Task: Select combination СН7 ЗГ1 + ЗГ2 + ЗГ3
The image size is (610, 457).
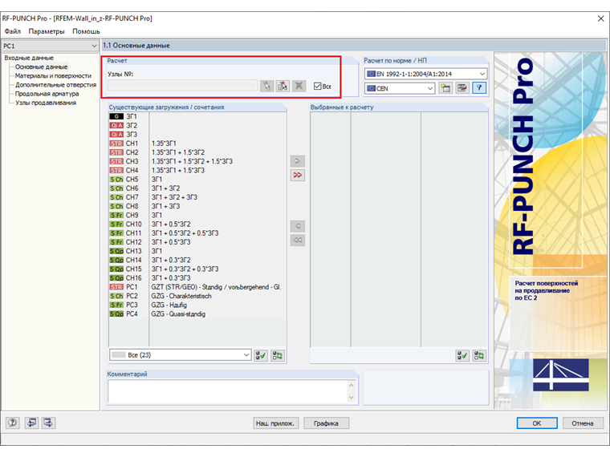Action: [197, 197]
